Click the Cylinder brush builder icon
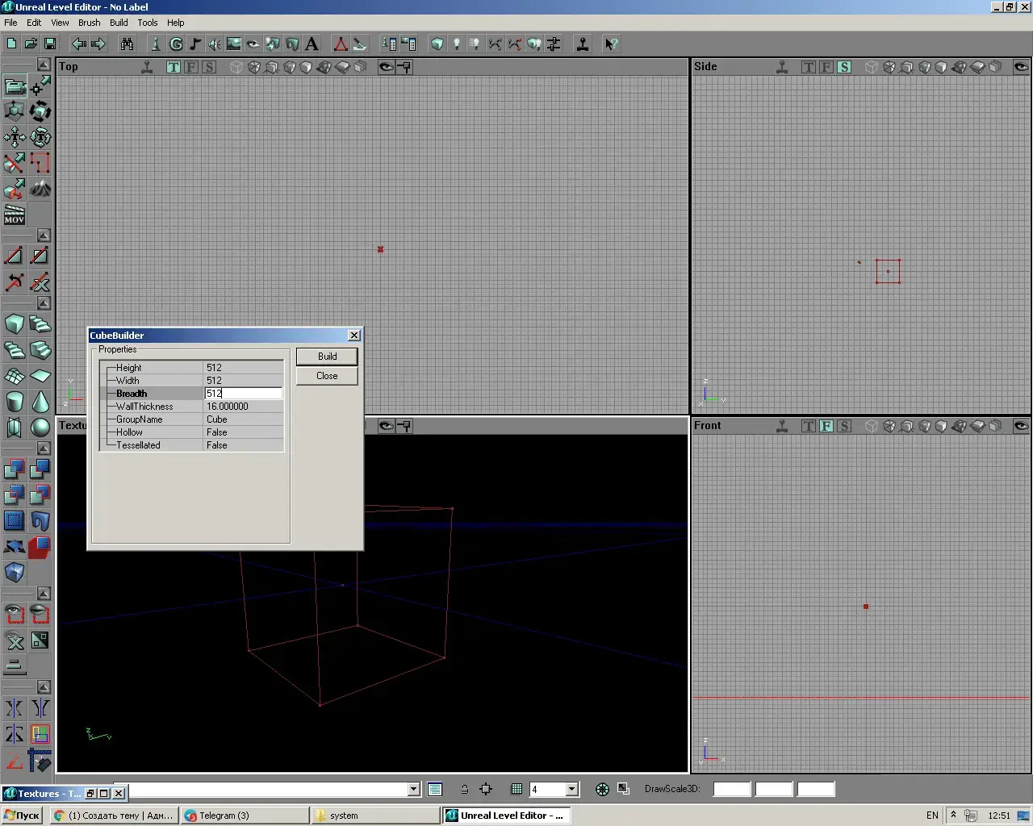Viewport: 1033px width, 826px height. point(15,402)
